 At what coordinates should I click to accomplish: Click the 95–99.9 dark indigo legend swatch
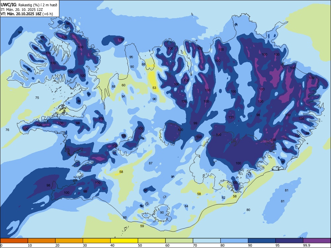tap(289, 241)
